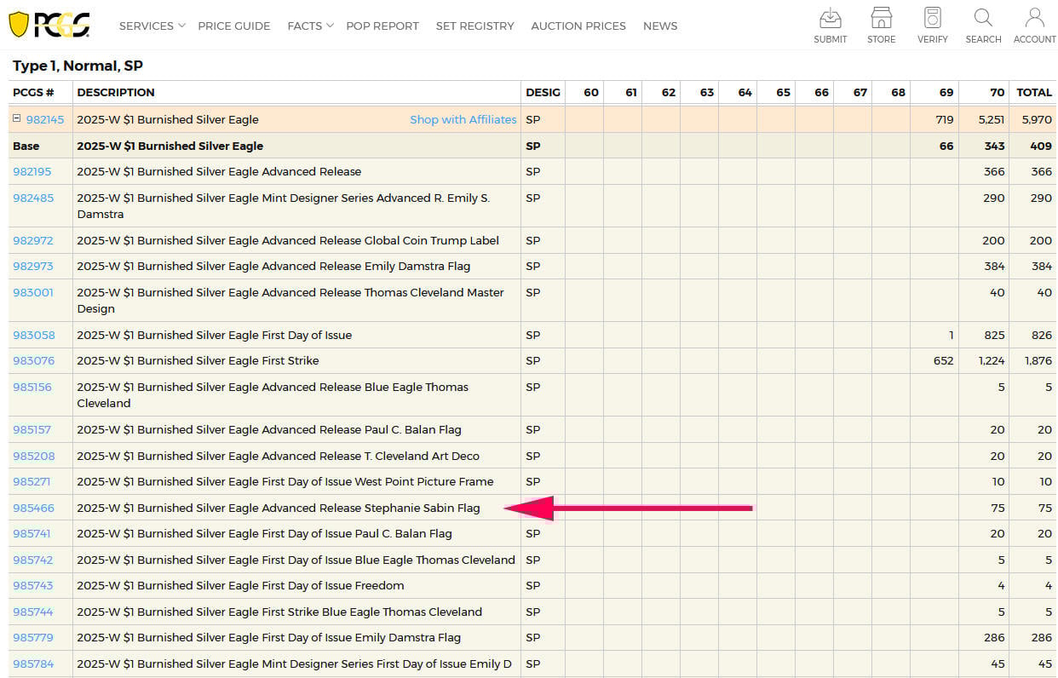The image size is (1058, 678).
Task: Open the Search magnifier icon
Action: [x=983, y=26]
